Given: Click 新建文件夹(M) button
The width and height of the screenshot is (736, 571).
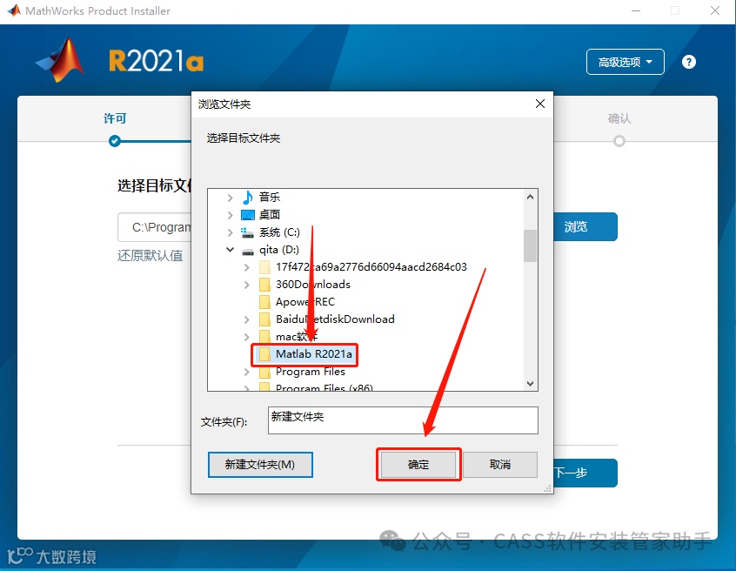Looking at the screenshot, I should click(260, 465).
